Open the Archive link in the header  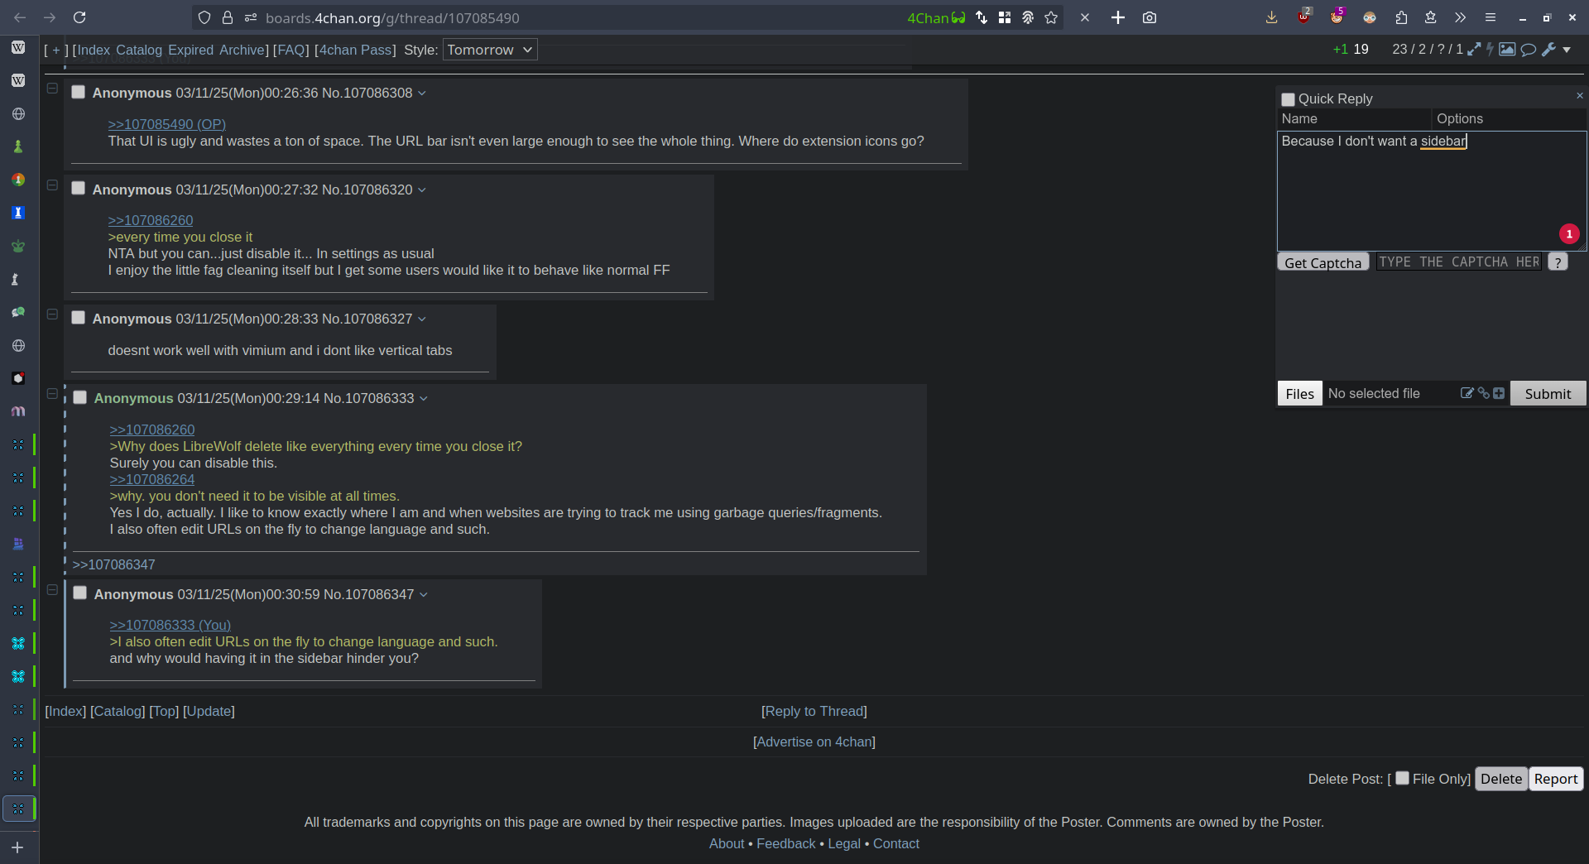(x=242, y=50)
